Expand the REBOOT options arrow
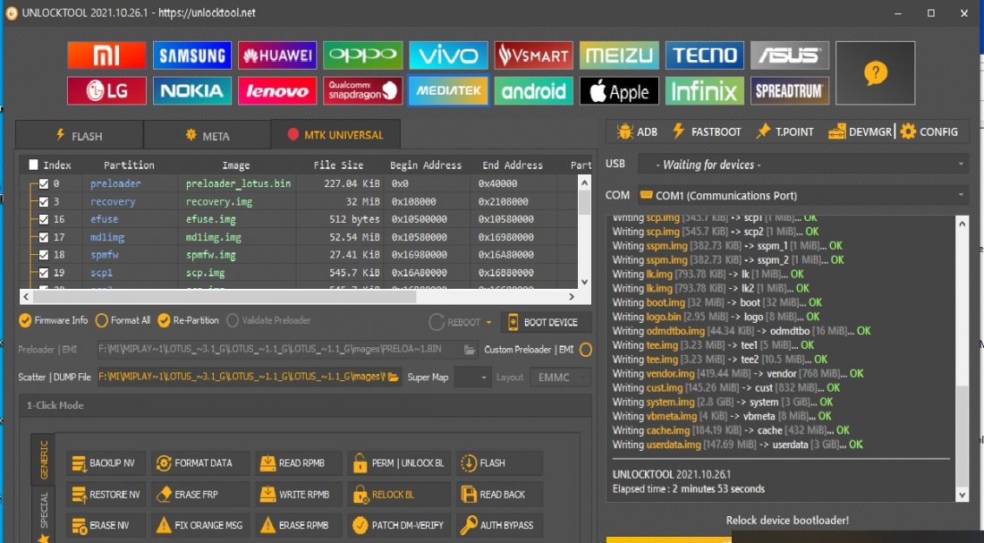 (488, 323)
